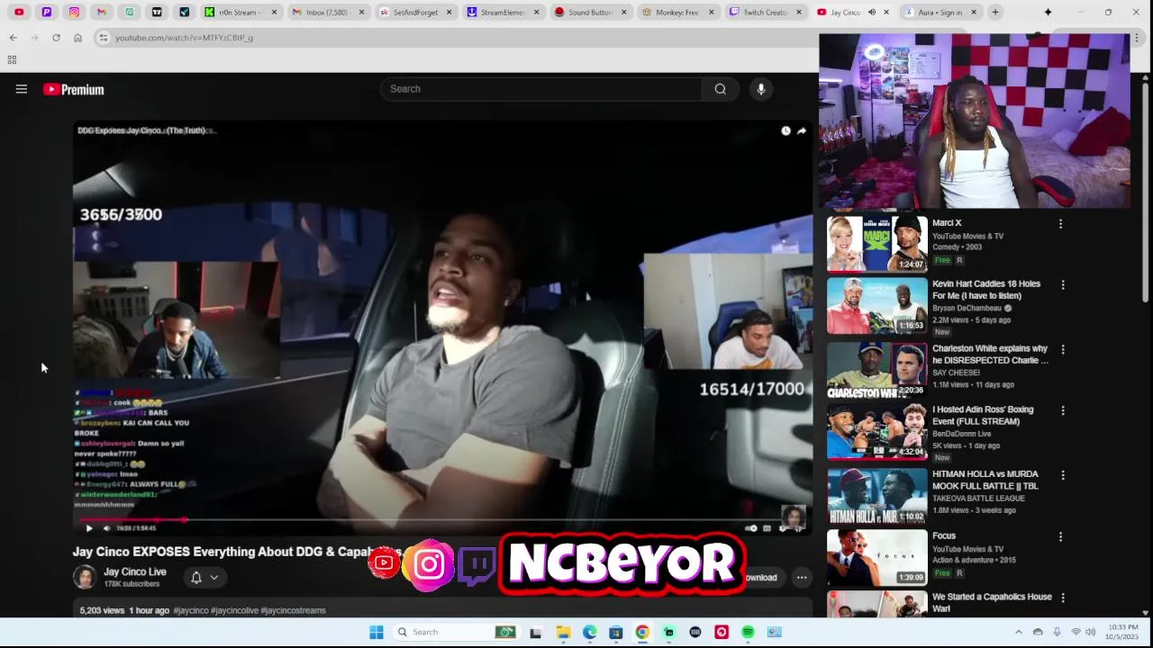Image resolution: width=1153 pixels, height=648 pixels.
Task: Open Spotify from taskbar
Action: pos(748,632)
